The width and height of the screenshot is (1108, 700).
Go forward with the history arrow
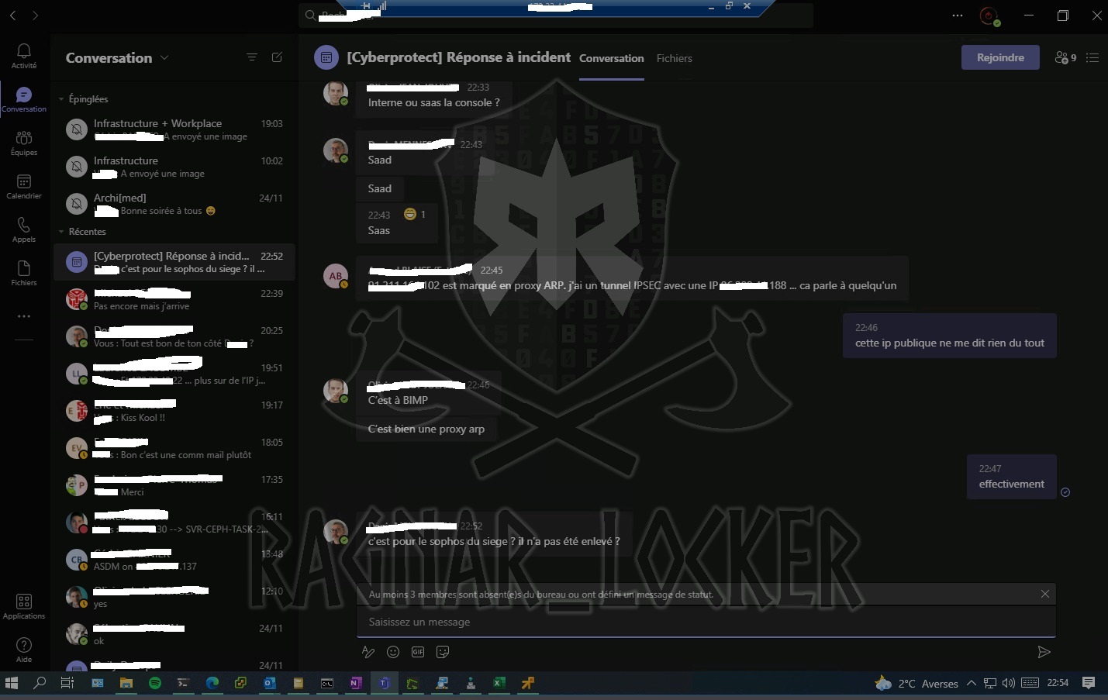pyautogui.click(x=35, y=16)
